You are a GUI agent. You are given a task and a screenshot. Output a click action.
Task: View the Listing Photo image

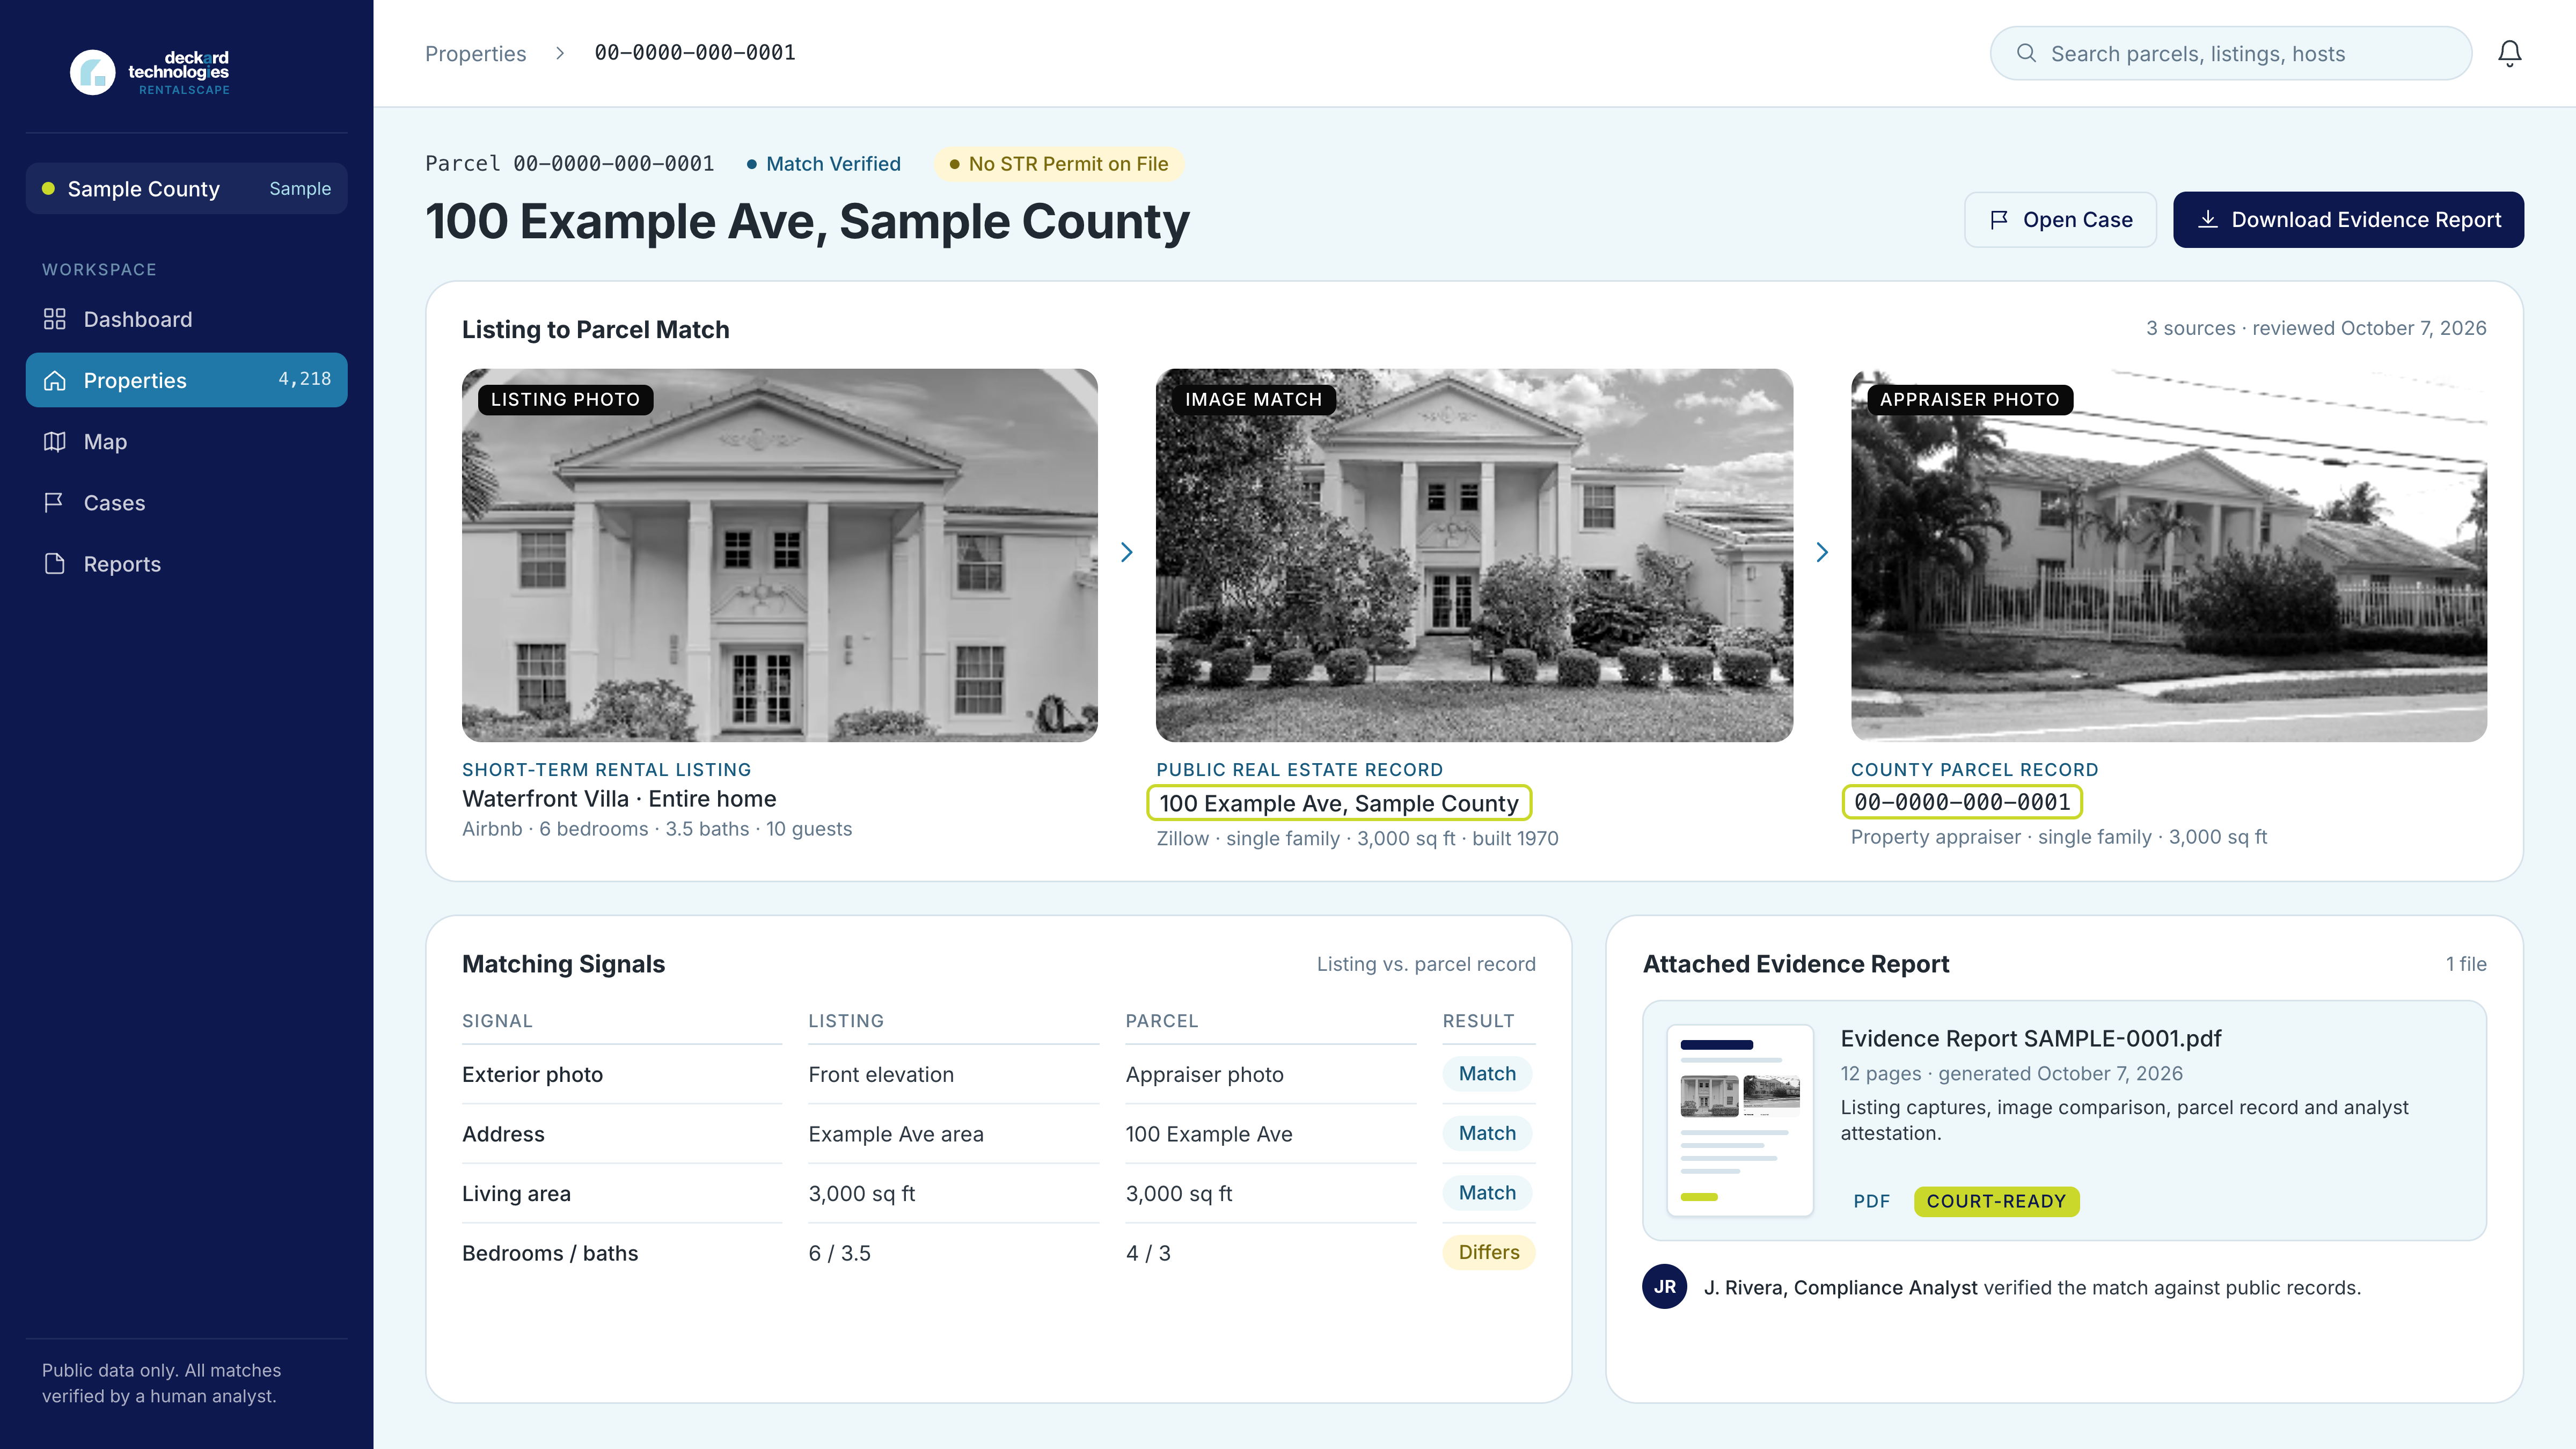779,555
